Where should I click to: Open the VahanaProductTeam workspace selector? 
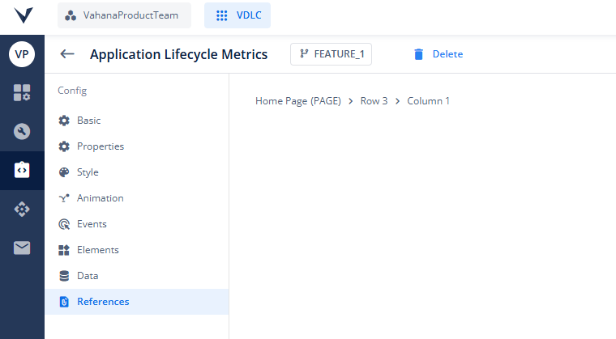click(124, 15)
